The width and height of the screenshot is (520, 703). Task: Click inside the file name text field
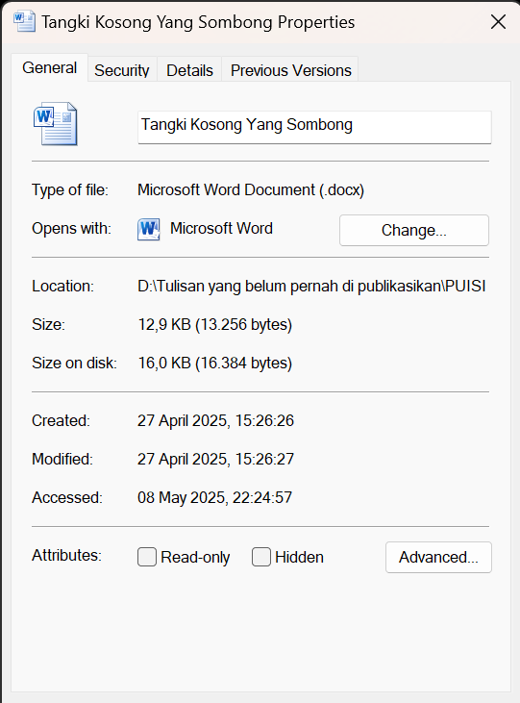tap(314, 127)
